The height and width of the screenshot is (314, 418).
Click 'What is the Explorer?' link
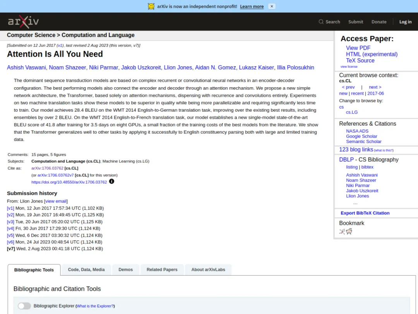95,306
